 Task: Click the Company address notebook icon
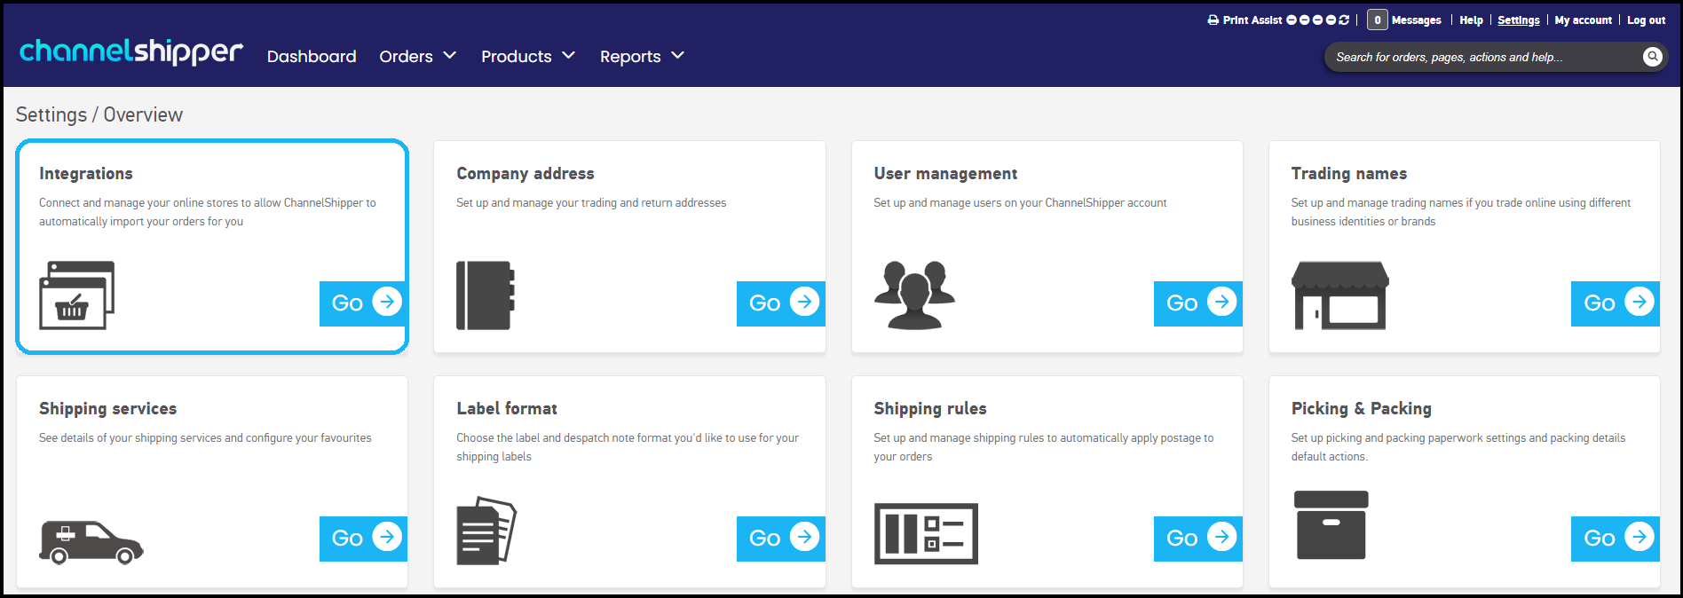tap(486, 295)
